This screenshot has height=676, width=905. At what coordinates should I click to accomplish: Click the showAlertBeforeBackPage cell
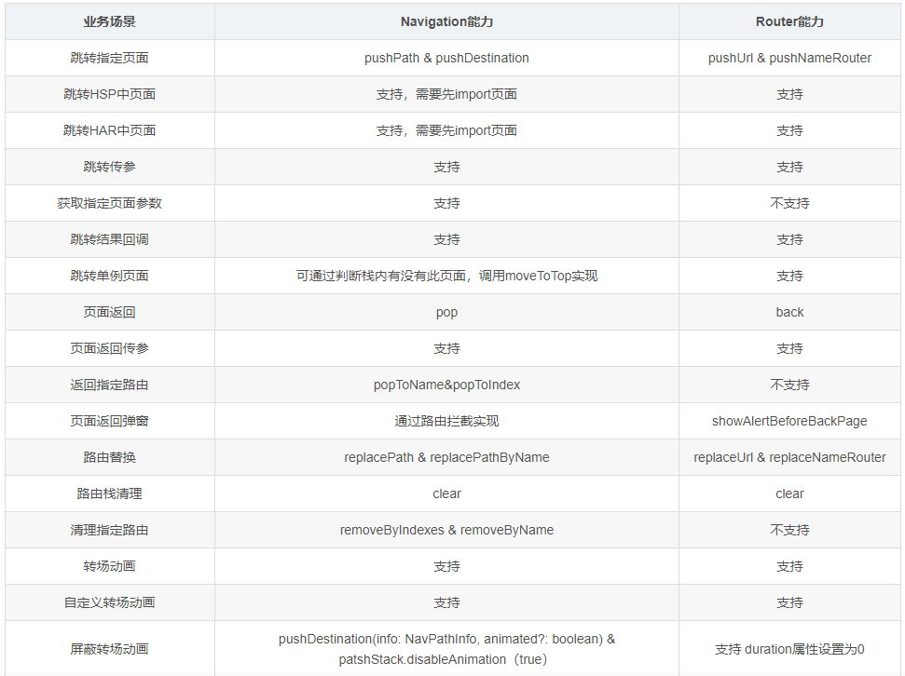(x=789, y=421)
